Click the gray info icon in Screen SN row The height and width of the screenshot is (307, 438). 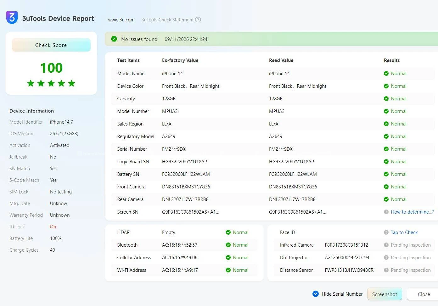(386, 212)
